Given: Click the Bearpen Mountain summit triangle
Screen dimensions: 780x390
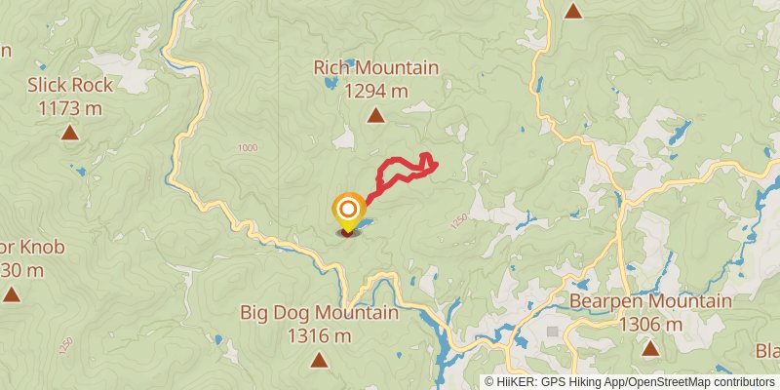Looking at the screenshot, I should tap(650, 349).
